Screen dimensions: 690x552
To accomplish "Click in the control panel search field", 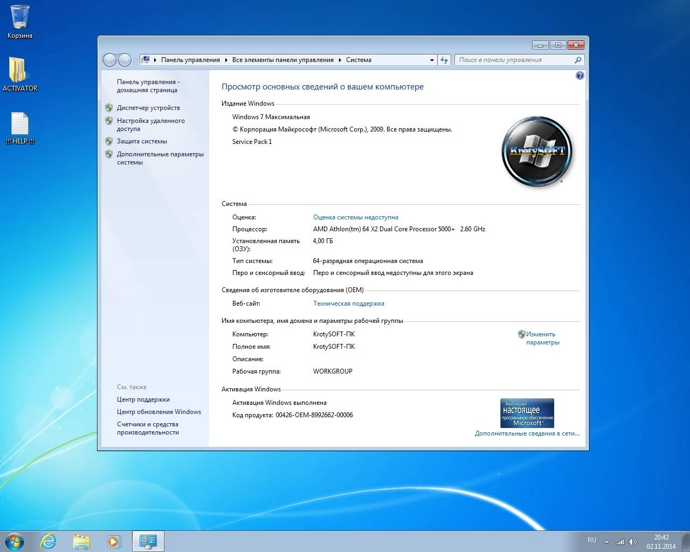I will click(514, 60).
